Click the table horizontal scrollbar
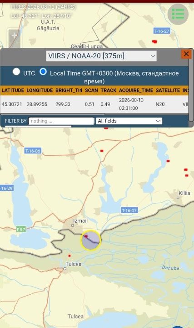194x328 pixels. [53, 114]
